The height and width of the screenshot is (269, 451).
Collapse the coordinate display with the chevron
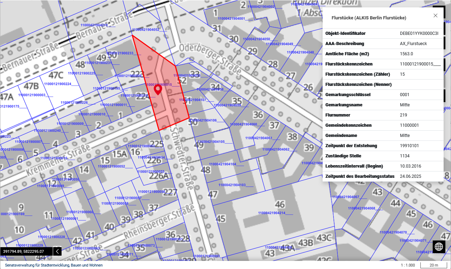pos(57,251)
